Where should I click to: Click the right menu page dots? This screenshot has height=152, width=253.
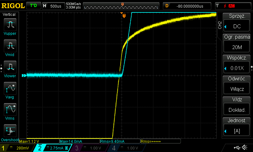[x=252, y=68]
